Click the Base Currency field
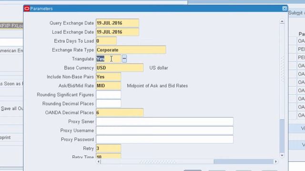 pyautogui.click(x=120, y=68)
